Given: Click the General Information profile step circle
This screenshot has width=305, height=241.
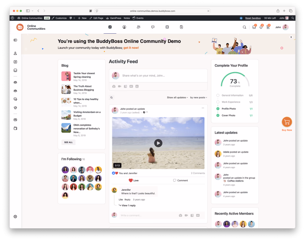Looking at the screenshot, I should (218, 96).
